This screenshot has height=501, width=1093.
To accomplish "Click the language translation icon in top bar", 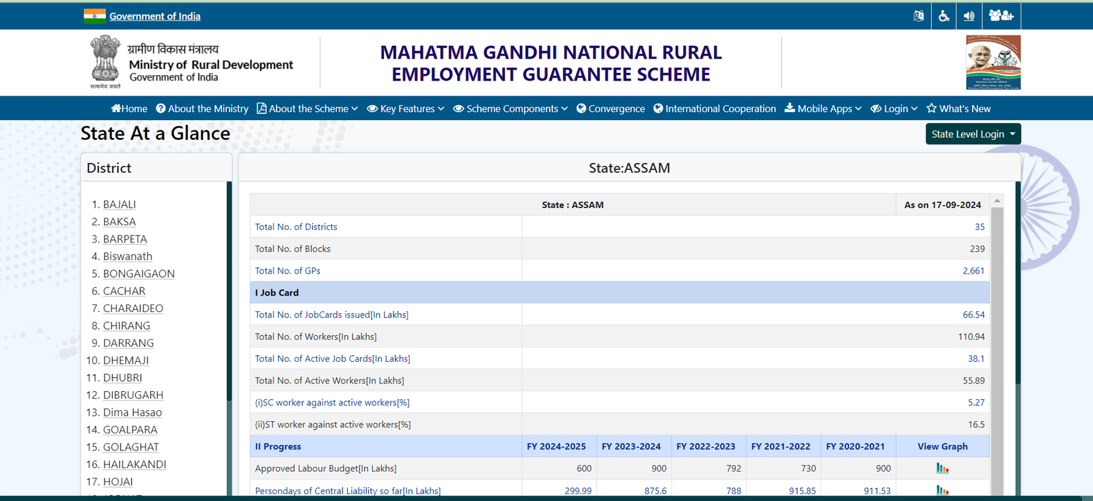I will (x=919, y=16).
